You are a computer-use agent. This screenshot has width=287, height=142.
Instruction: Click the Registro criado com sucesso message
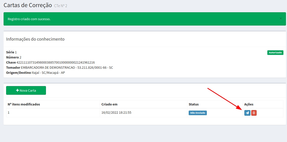coord(29,19)
